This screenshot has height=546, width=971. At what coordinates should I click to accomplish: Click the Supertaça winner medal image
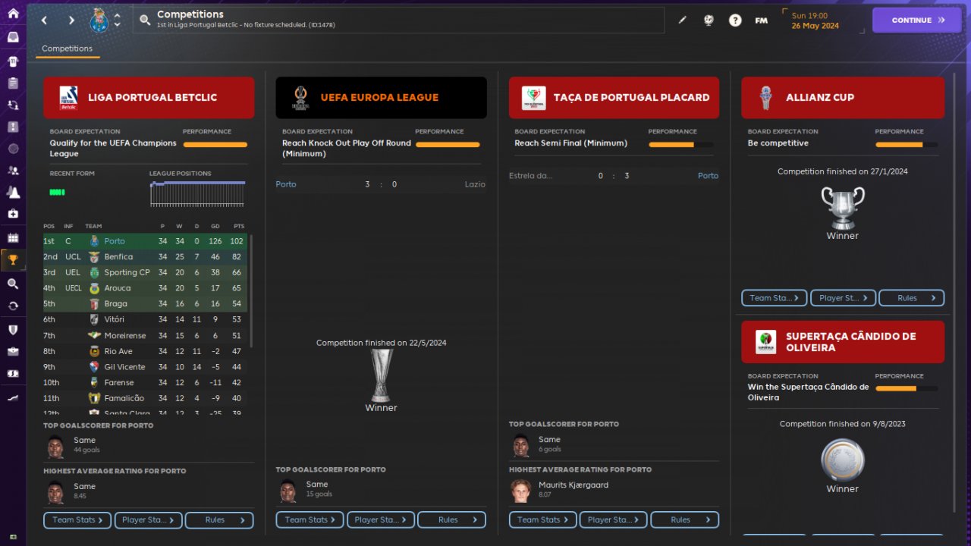pyautogui.click(x=843, y=460)
